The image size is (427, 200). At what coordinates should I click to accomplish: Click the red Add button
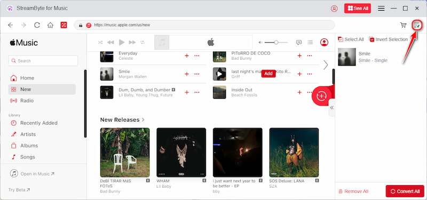[x=268, y=74]
